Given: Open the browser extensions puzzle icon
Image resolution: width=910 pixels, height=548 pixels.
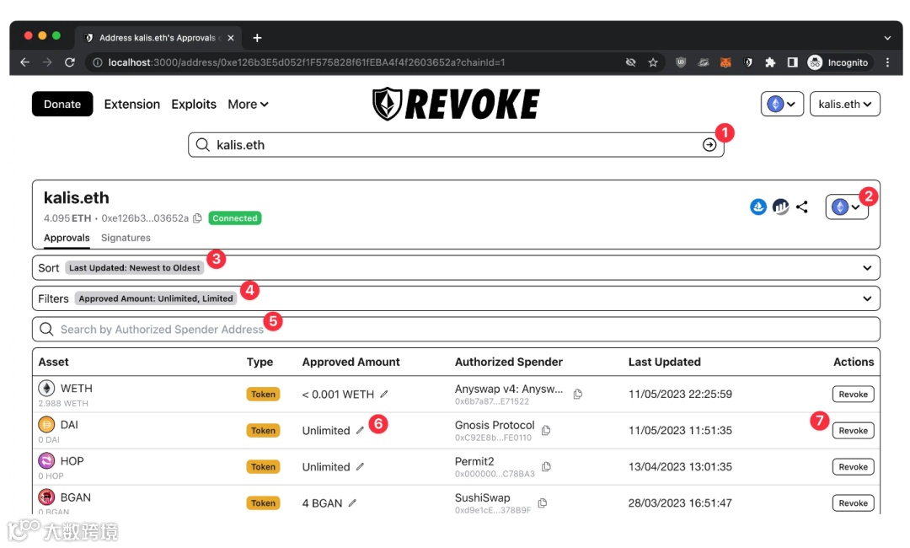Looking at the screenshot, I should (770, 62).
